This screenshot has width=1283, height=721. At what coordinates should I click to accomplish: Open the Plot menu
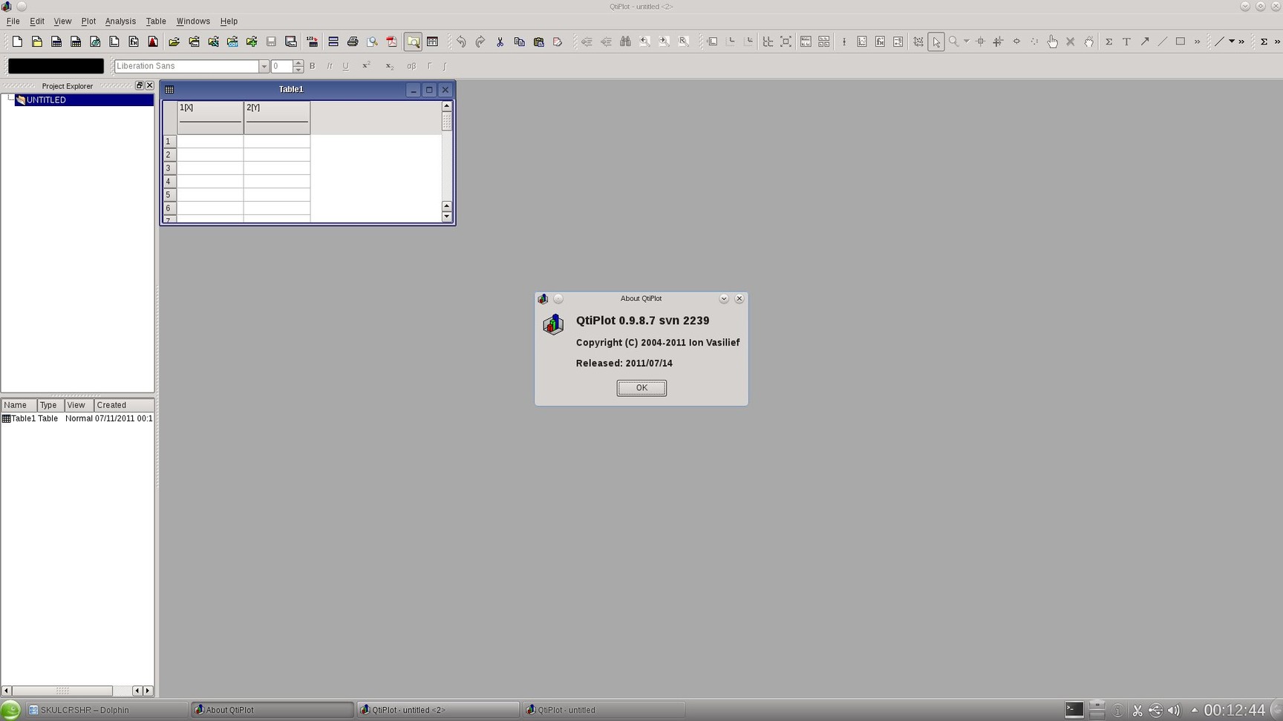[88, 22]
